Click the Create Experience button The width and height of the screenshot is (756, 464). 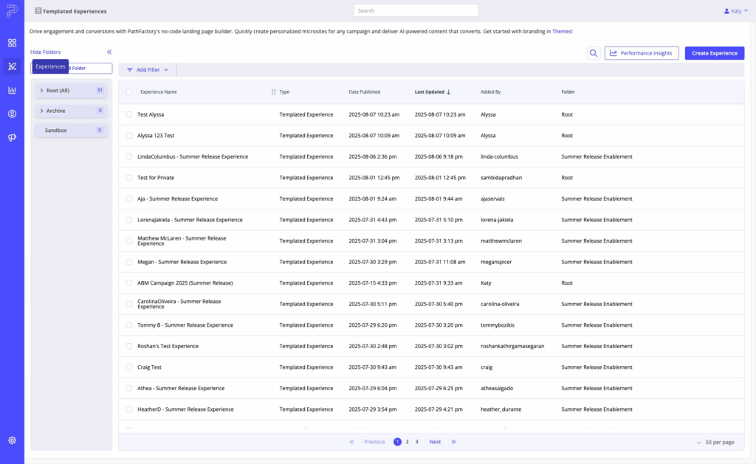coord(715,53)
